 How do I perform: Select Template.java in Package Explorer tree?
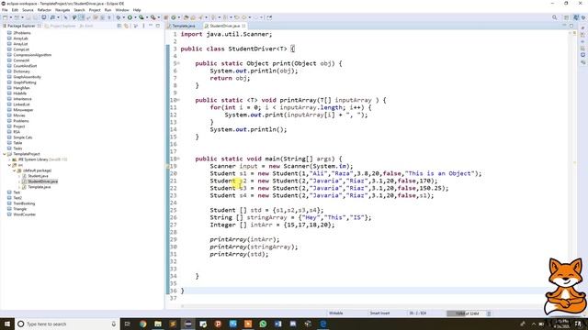point(39,187)
